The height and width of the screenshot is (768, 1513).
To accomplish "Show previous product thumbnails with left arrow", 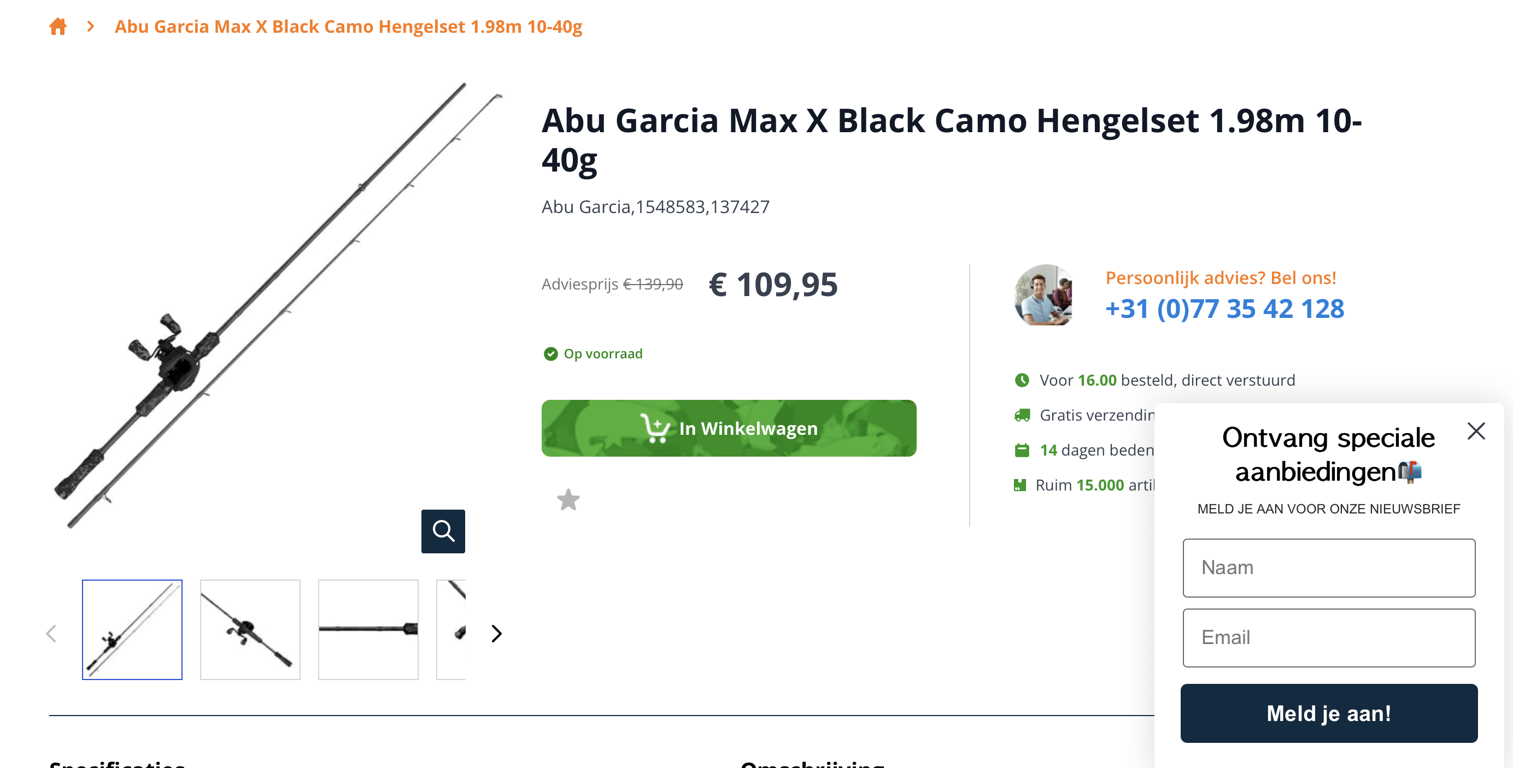I will (x=52, y=633).
